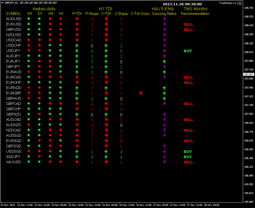
Task: Click GBPJPY C-TDI green up arrow
Action: click(x=106, y=66)
